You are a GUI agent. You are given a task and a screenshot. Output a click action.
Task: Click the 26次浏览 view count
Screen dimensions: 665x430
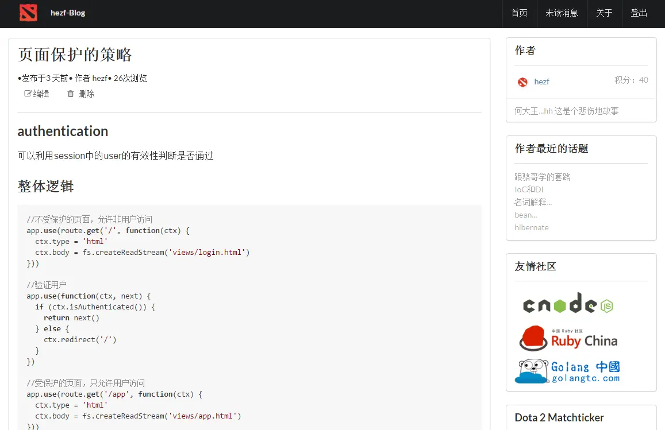click(130, 79)
